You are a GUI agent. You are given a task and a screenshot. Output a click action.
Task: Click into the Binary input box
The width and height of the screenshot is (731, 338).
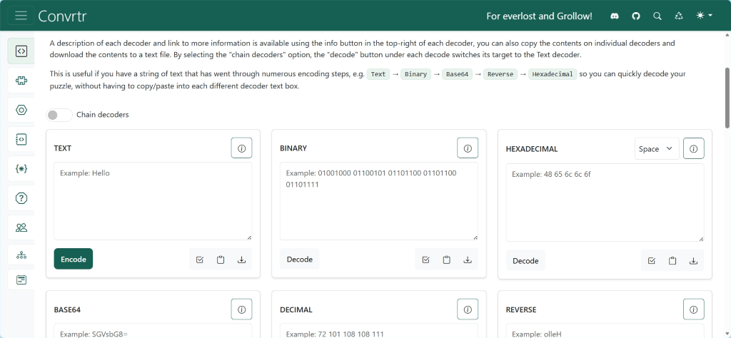379,201
